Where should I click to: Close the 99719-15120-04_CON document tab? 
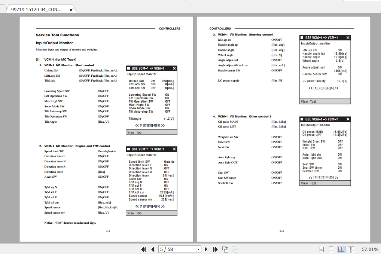[x=71, y=10]
